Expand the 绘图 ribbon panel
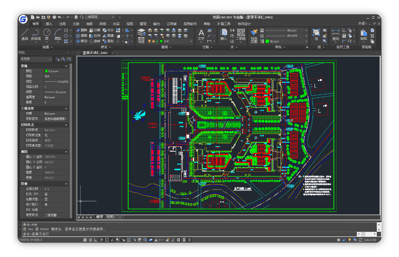The height and width of the screenshot is (257, 399). click(47, 47)
